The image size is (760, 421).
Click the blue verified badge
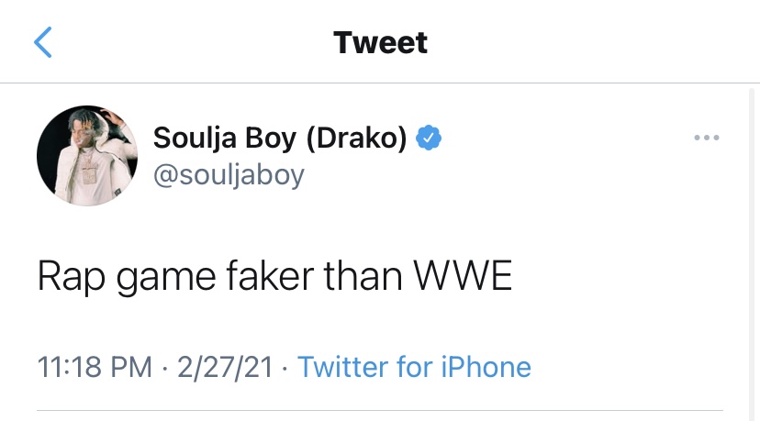pos(430,138)
